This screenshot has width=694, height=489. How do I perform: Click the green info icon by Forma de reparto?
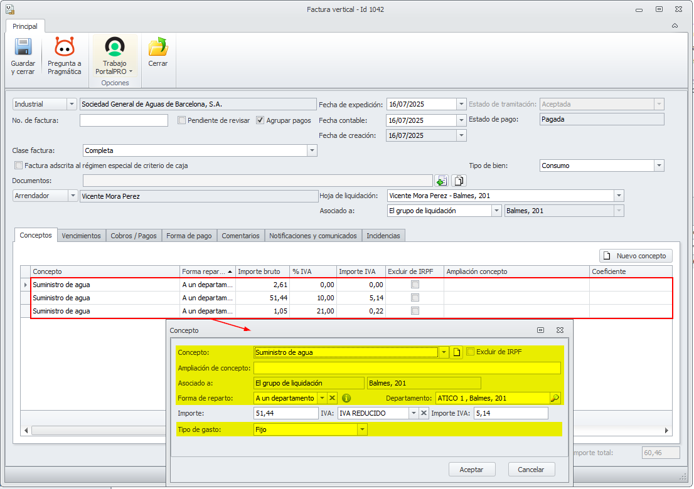[x=346, y=398]
